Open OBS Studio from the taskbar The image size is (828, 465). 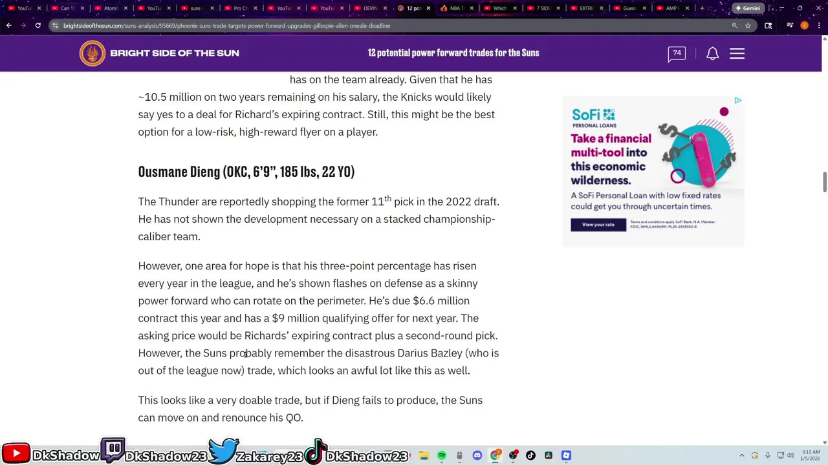pos(513,455)
